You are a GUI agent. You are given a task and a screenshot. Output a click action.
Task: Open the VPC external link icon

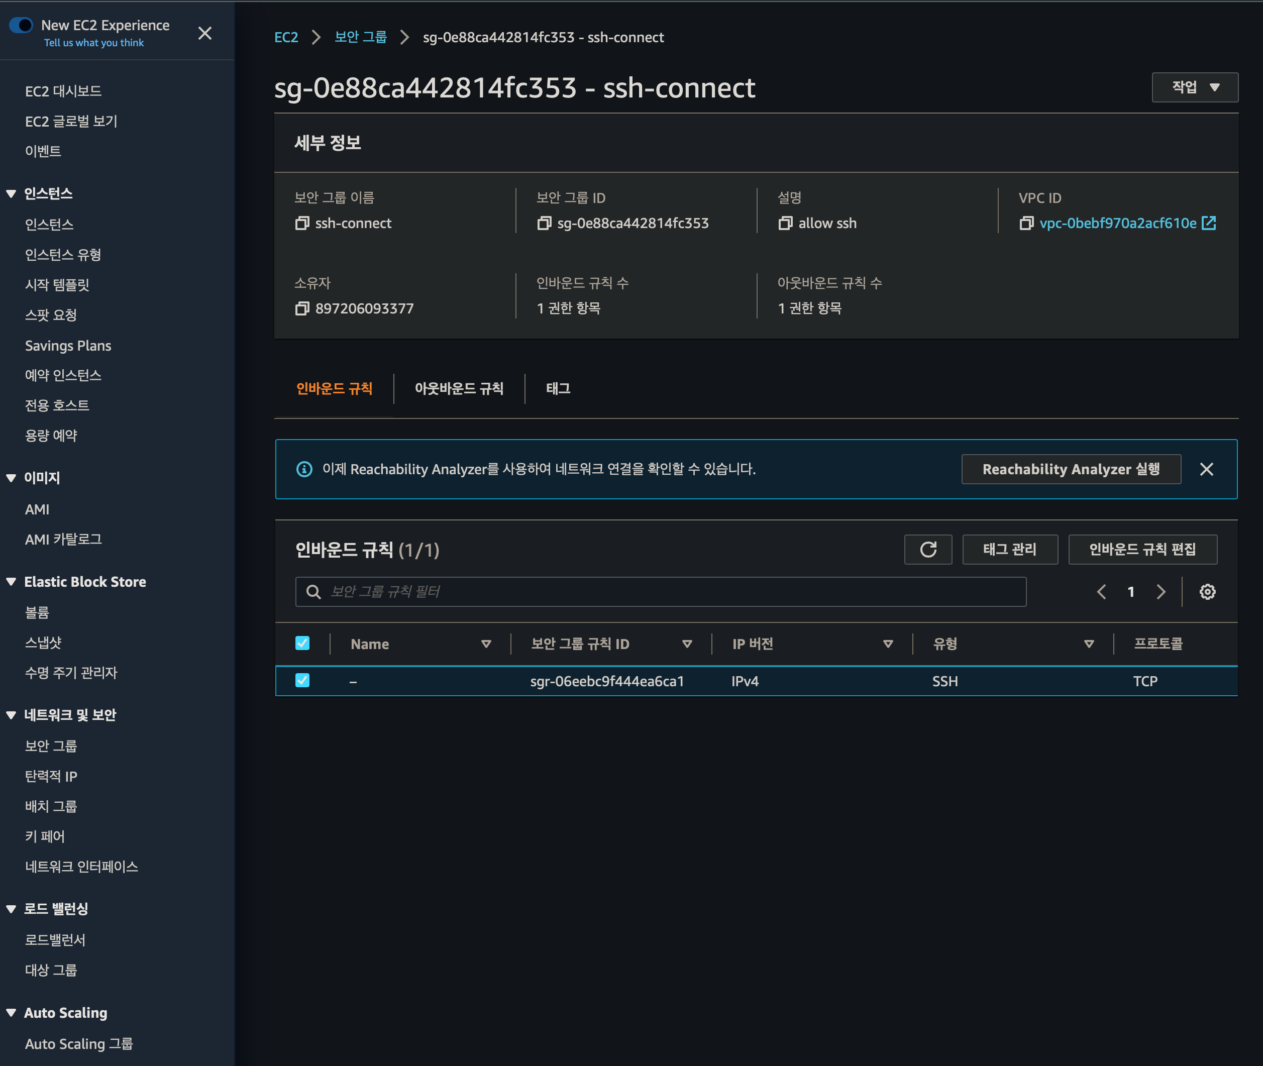tap(1209, 223)
